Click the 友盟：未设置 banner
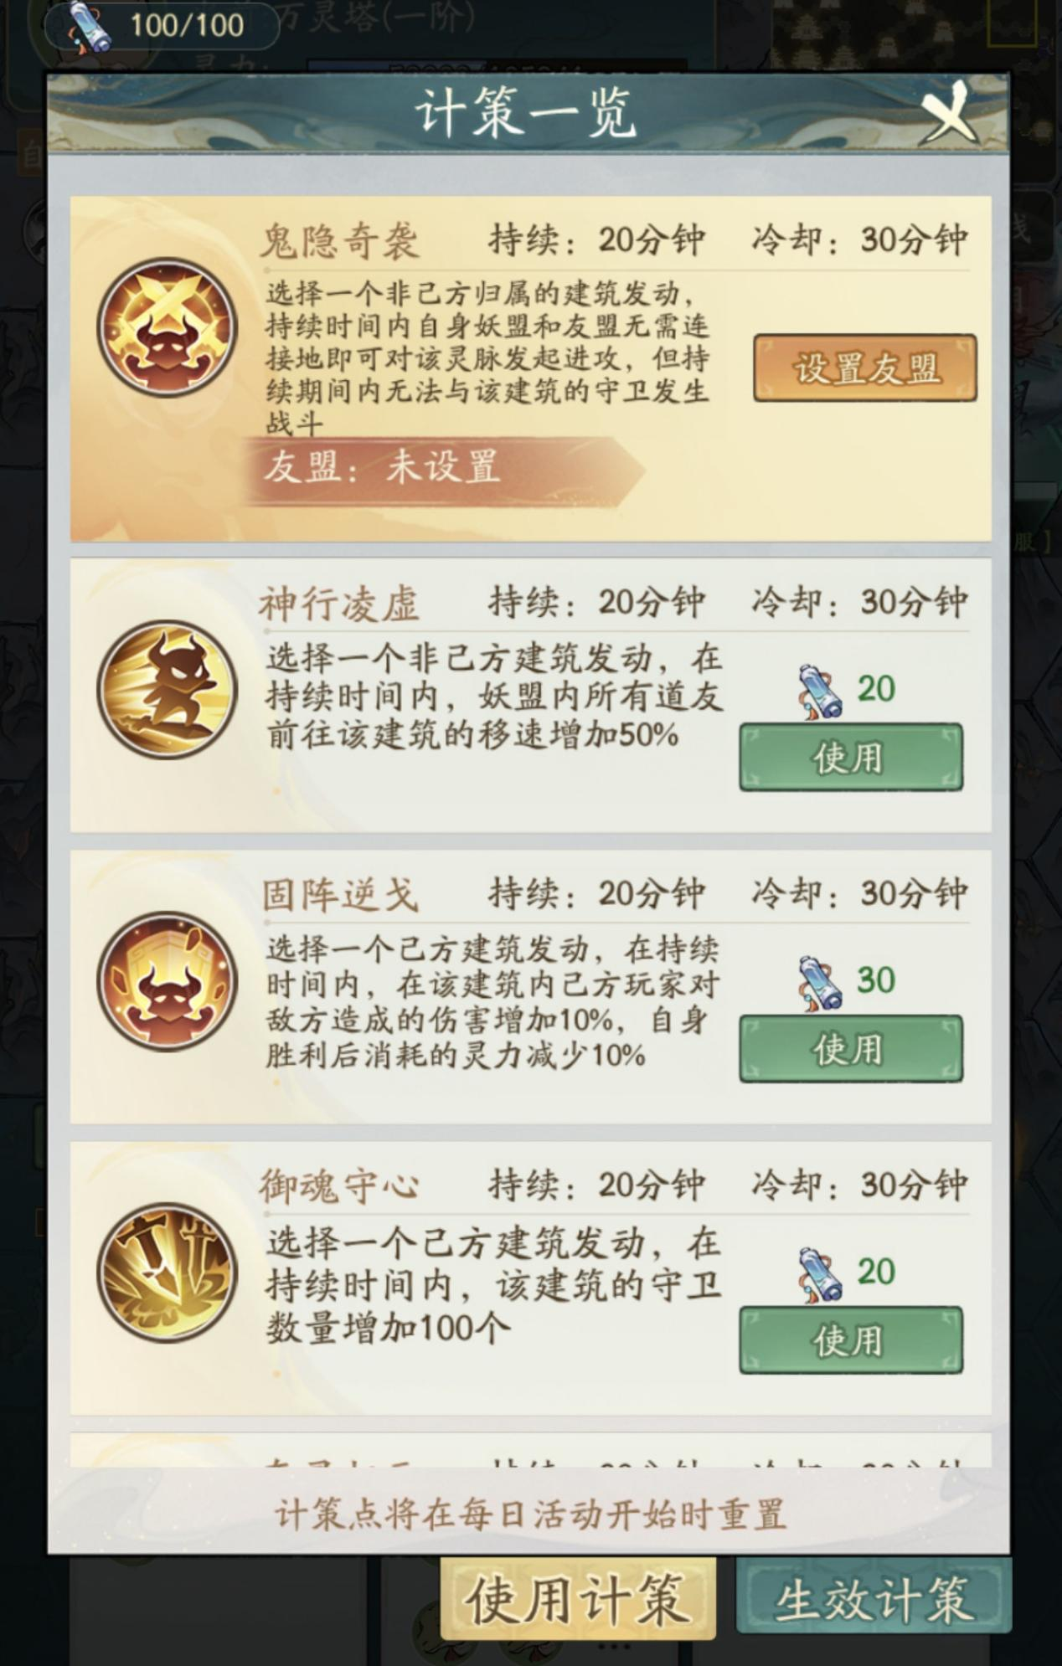 [x=444, y=468]
